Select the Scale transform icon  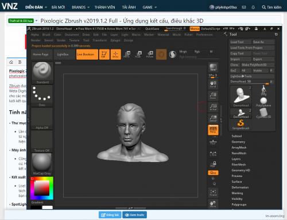tap(138, 55)
